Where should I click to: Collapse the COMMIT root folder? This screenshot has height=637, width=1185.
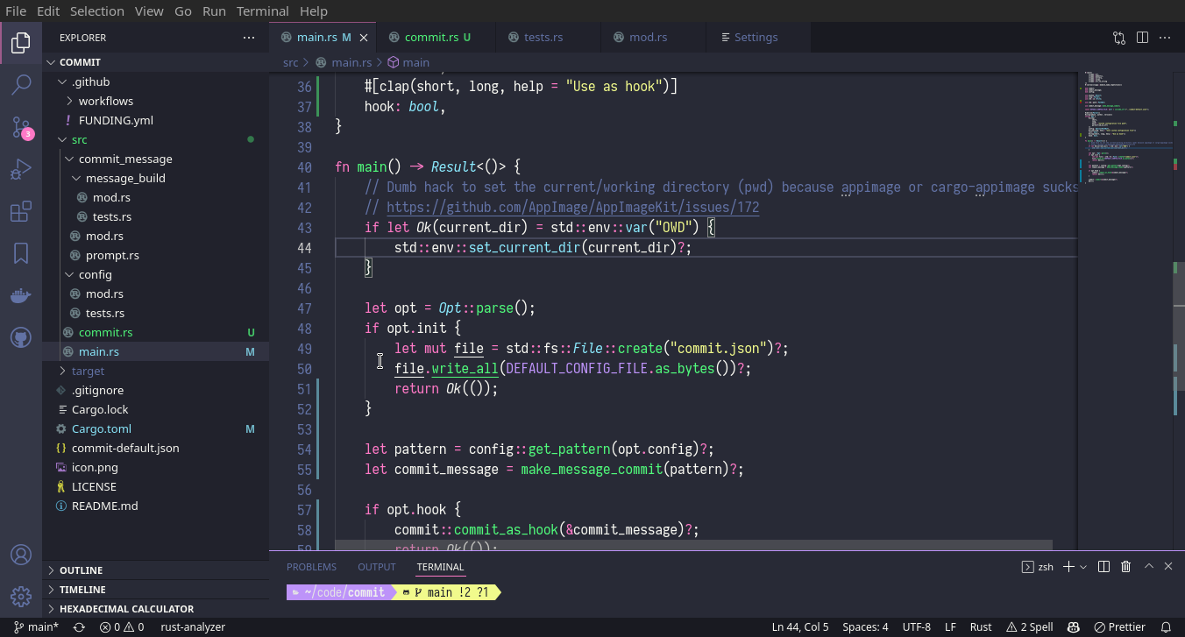click(156, 62)
